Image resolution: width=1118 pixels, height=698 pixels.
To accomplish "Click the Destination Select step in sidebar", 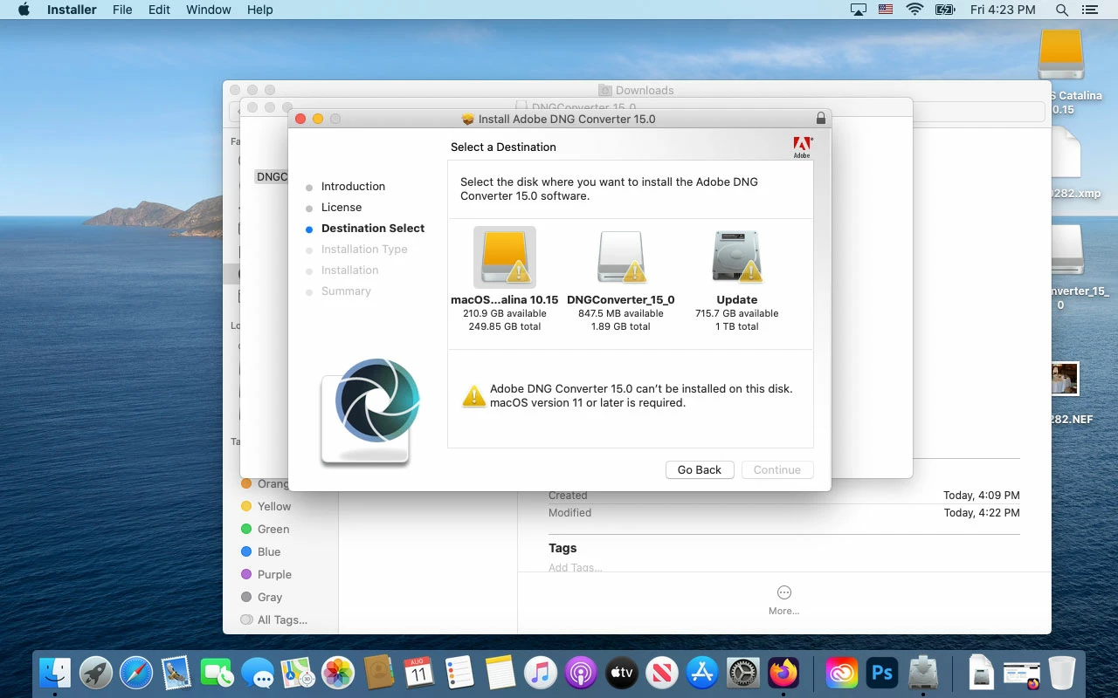I will 373,228.
